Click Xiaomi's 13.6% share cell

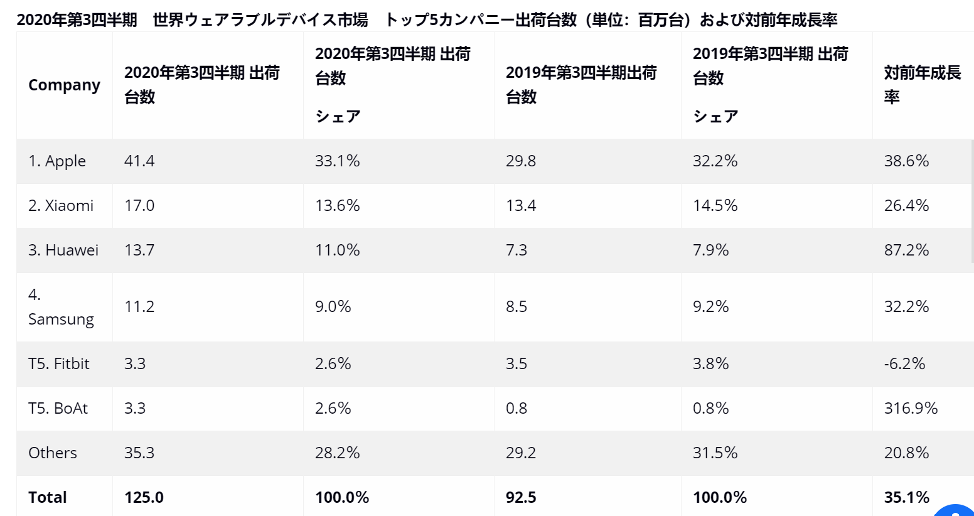pyautogui.click(x=338, y=206)
